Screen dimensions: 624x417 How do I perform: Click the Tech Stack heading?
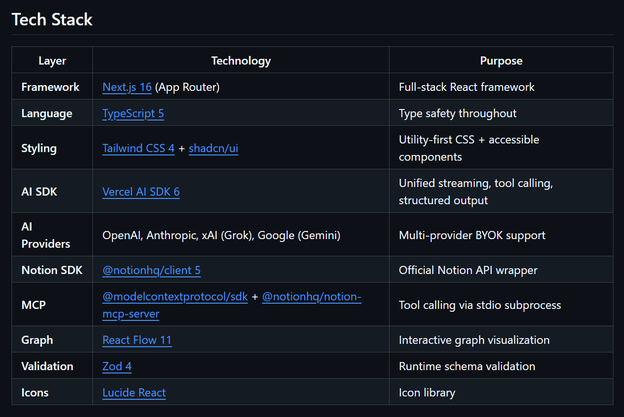coord(52,20)
